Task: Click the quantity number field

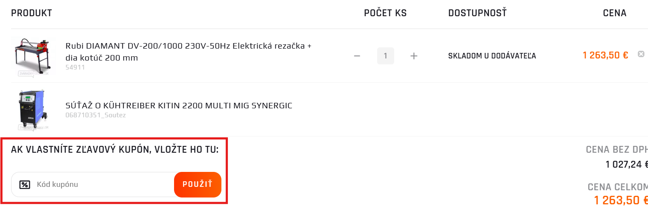Action: click(x=385, y=56)
